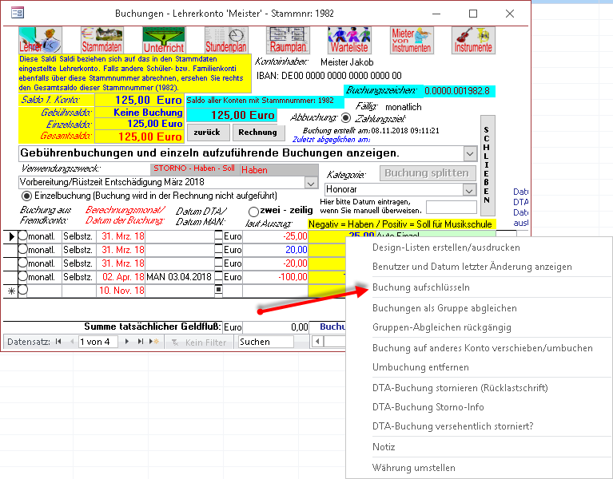Click the Rechnung button

[x=257, y=132]
